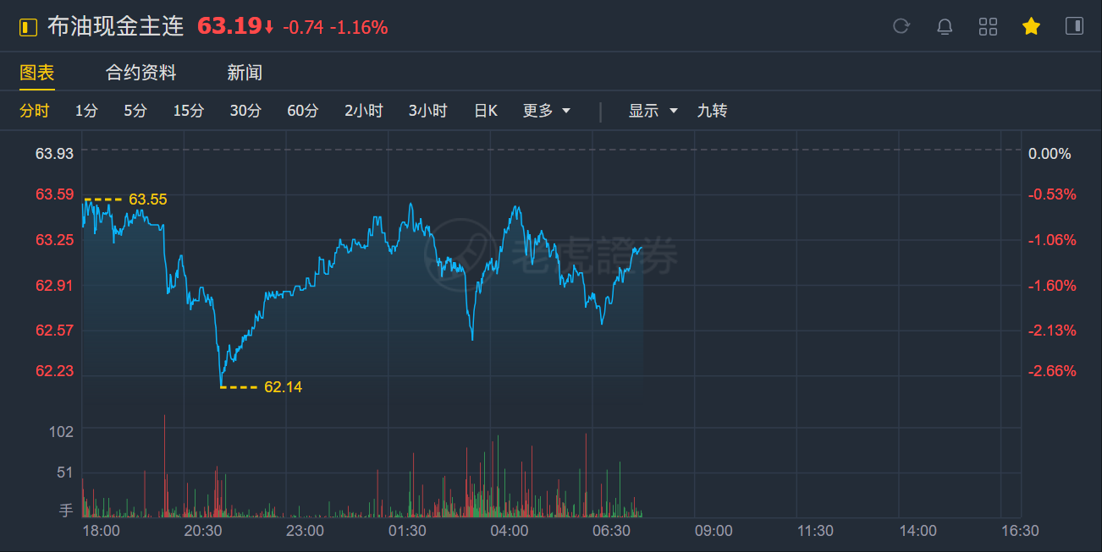
Task: Select the 图表 tab
Action: tap(37, 73)
